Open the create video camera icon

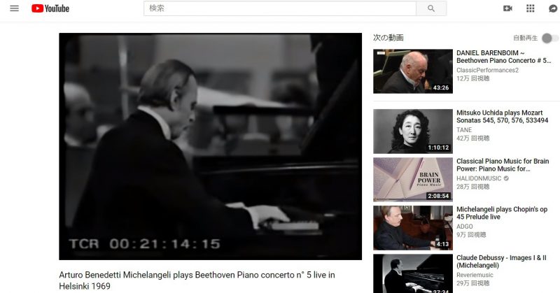pyautogui.click(x=507, y=8)
